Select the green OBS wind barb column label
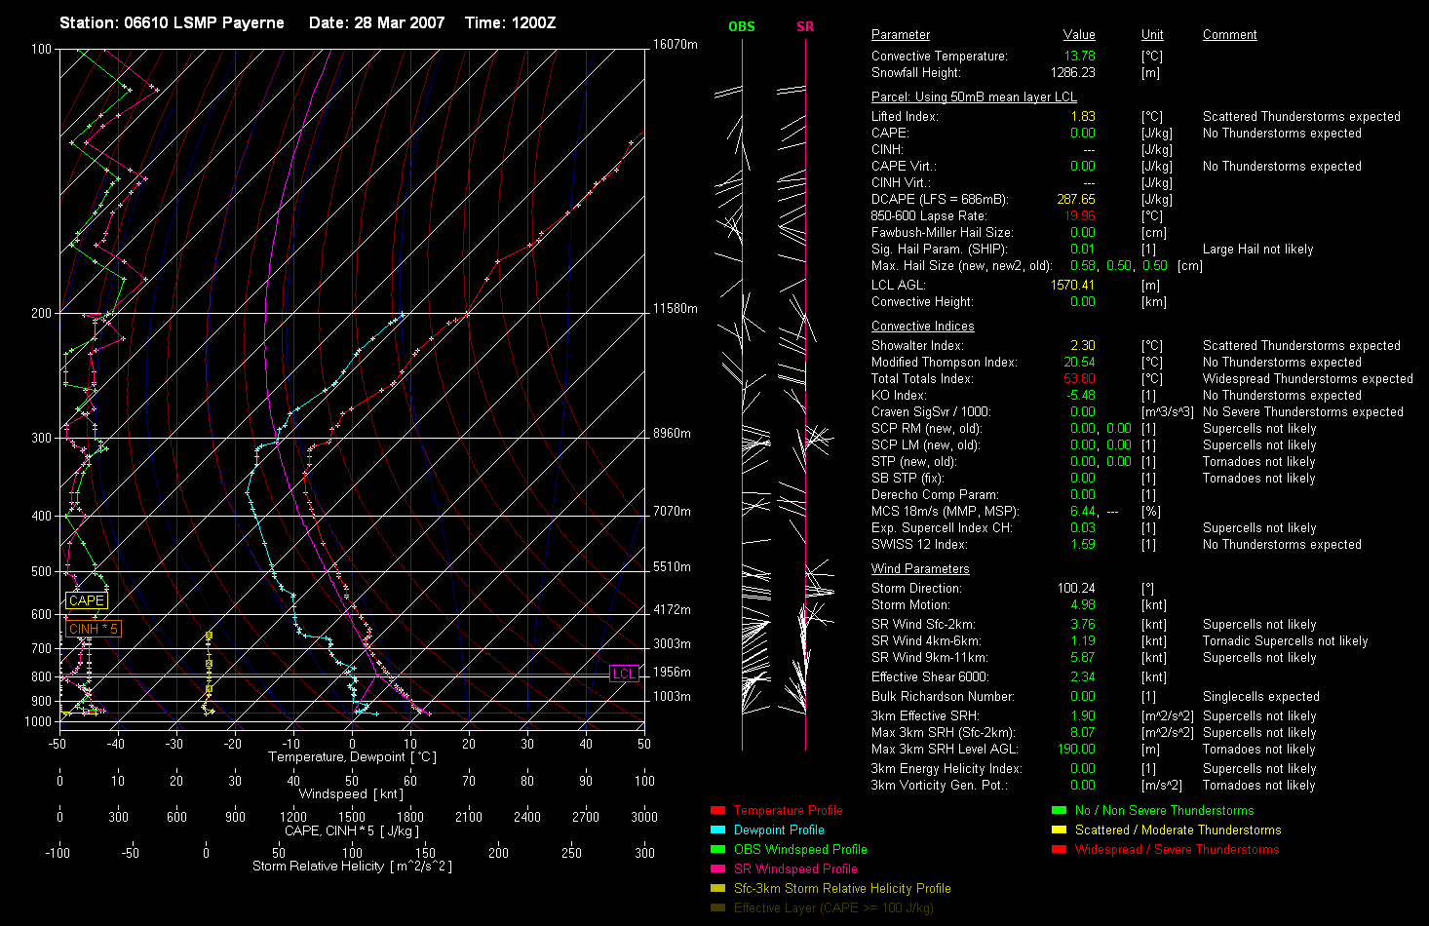Screen dimensions: 1429x926 [742, 26]
